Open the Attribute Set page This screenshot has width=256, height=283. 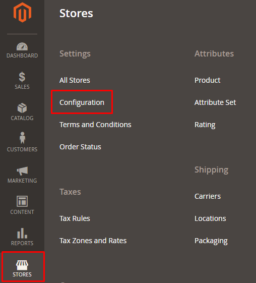(x=215, y=102)
